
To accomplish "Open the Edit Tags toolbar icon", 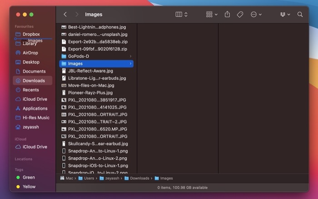I will pos(240,15).
